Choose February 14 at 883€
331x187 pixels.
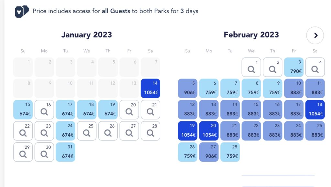[230, 110]
